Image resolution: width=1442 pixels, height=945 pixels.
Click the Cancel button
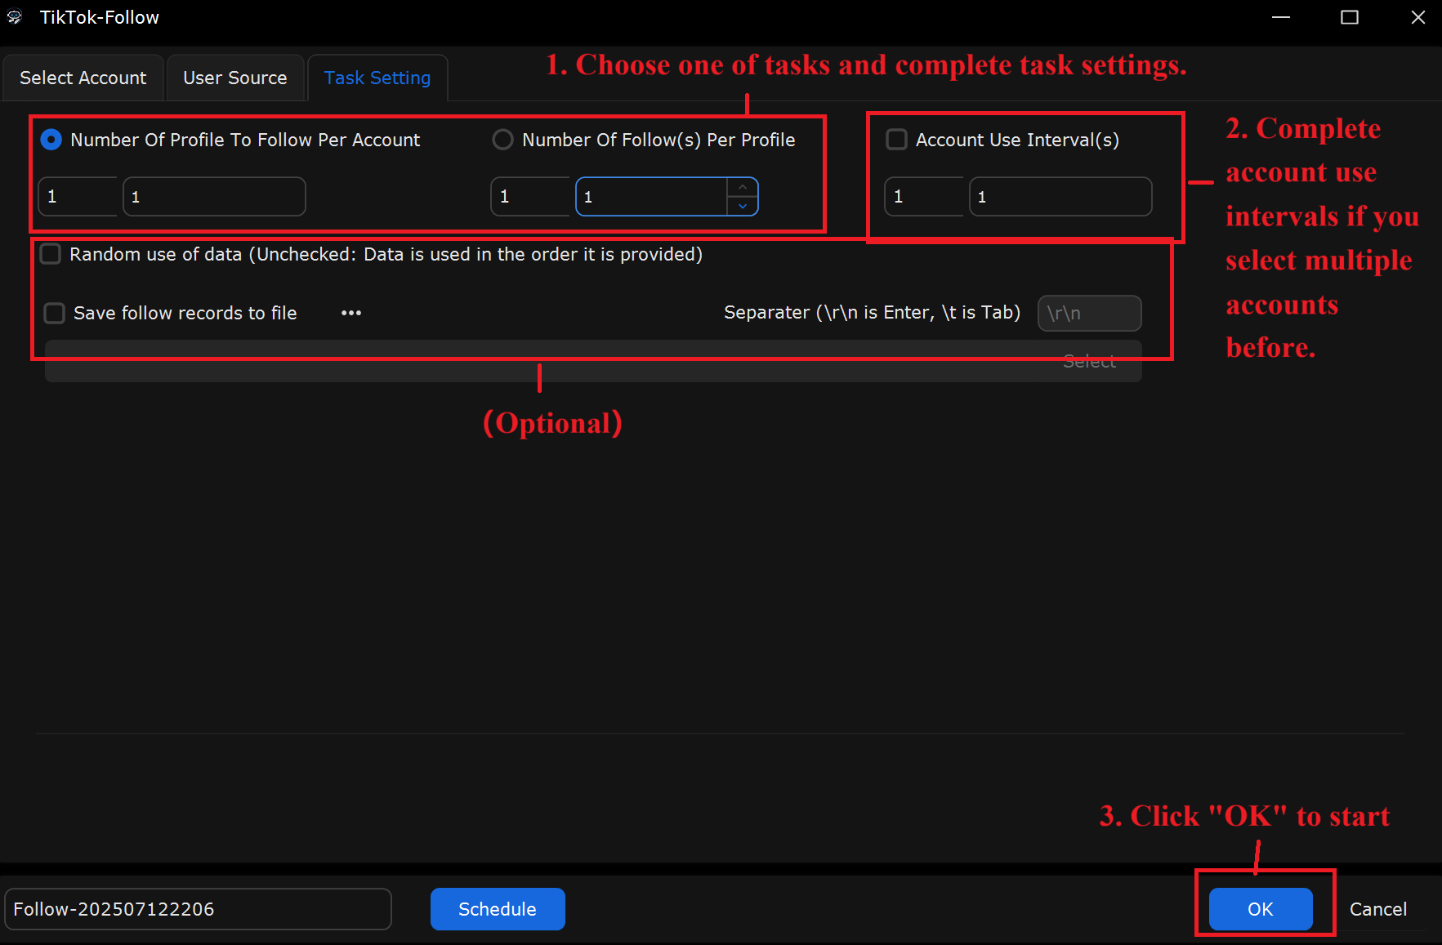pos(1378,909)
